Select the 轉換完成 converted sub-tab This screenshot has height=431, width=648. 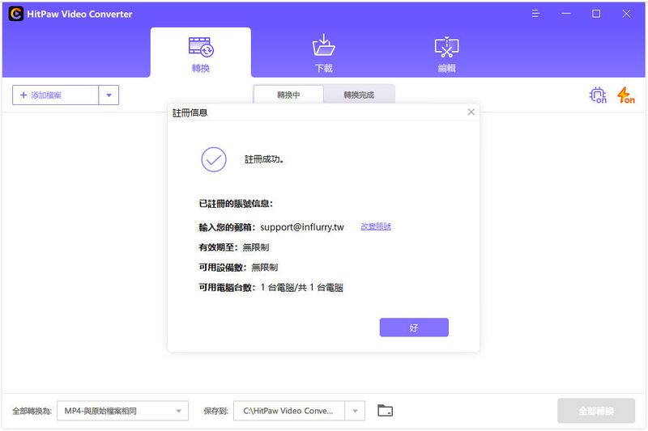coord(359,95)
